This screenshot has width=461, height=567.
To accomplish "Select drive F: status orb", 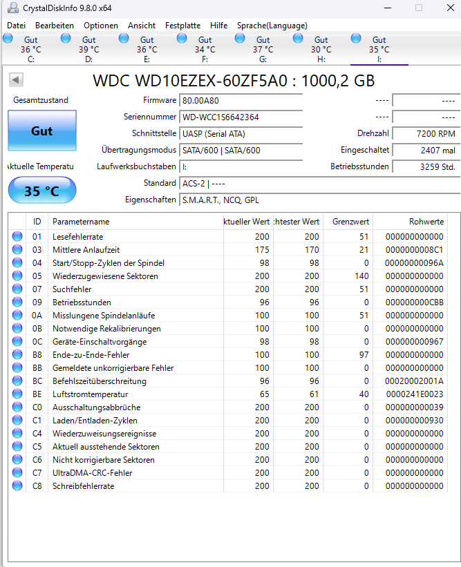I will [x=182, y=39].
